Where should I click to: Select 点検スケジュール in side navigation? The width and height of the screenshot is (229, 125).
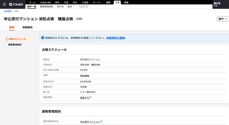(x=20, y=39)
